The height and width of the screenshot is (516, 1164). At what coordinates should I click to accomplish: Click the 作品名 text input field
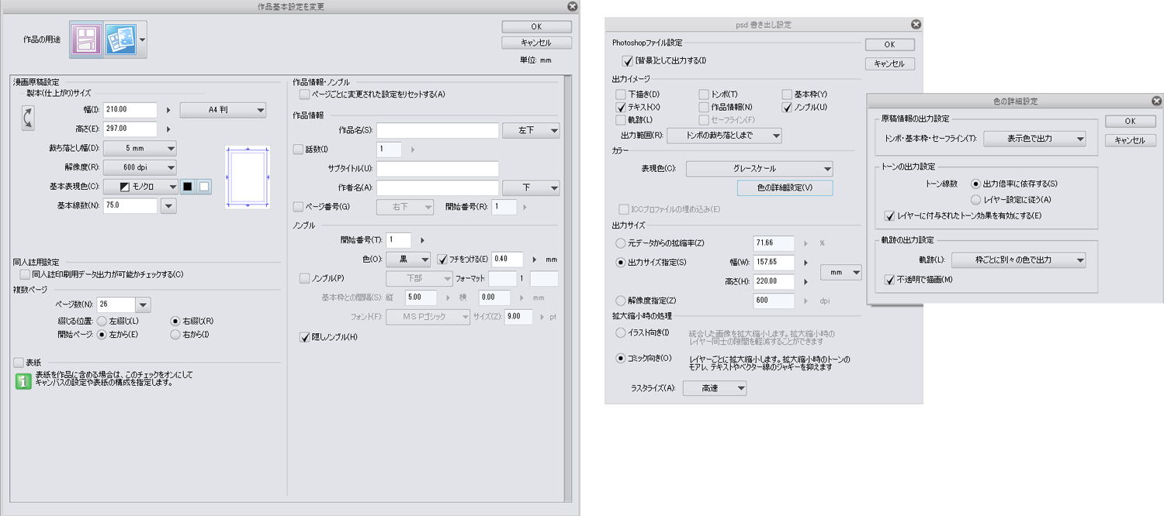[x=437, y=130]
